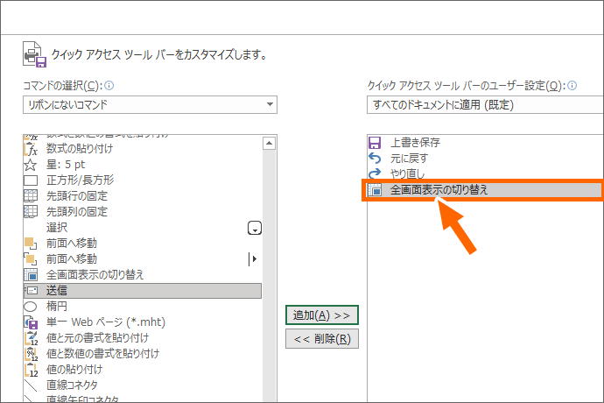The height and width of the screenshot is (403, 604).
Task: Select the highlighted 送信 row
Action: point(143,291)
